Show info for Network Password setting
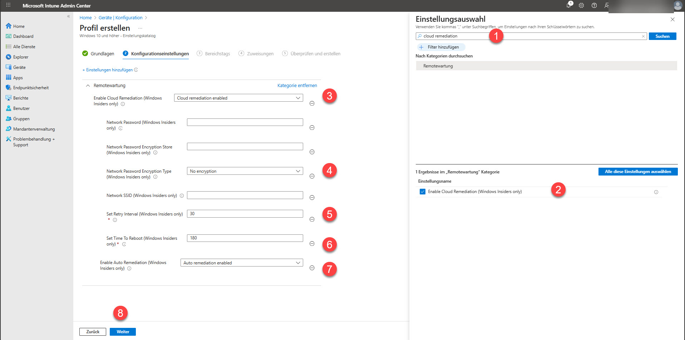The height and width of the screenshot is (340, 685). (120, 128)
